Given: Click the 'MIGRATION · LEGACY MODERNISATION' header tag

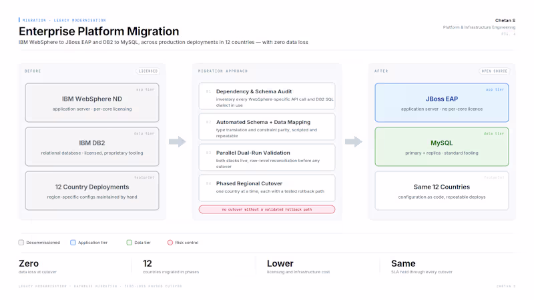Looking at the screenshot, I should [64, 21].
